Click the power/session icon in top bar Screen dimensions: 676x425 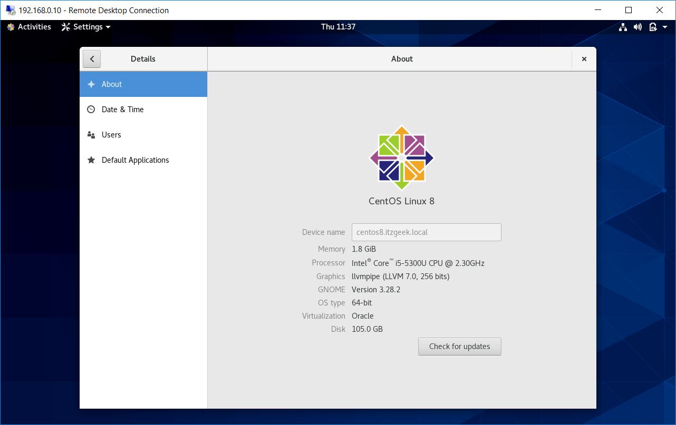pyautogui.click(x=653, y=27)
